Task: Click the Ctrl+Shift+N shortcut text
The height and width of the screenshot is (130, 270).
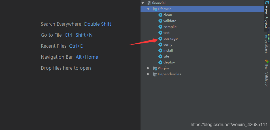Action: point(78,35)
